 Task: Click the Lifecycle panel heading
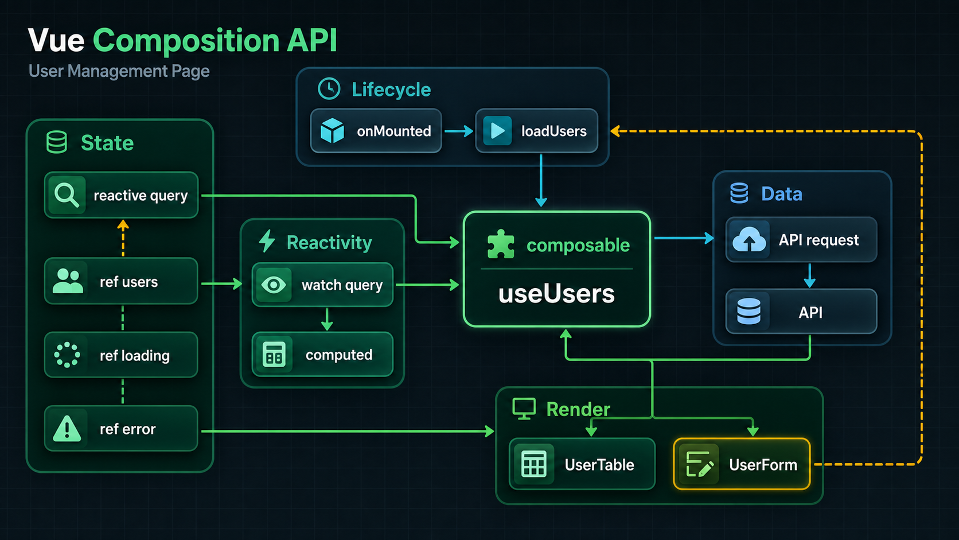pyautogui.click(x=391, y=90)
